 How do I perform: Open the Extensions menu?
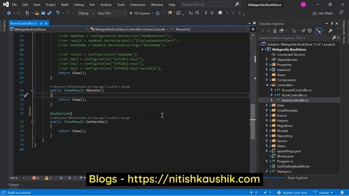137,5
